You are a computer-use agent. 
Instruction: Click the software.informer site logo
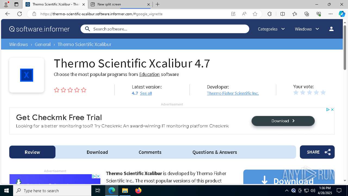39,29
